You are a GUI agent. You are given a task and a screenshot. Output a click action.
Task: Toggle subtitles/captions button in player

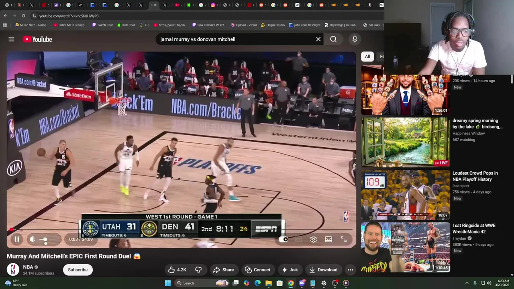298,239
